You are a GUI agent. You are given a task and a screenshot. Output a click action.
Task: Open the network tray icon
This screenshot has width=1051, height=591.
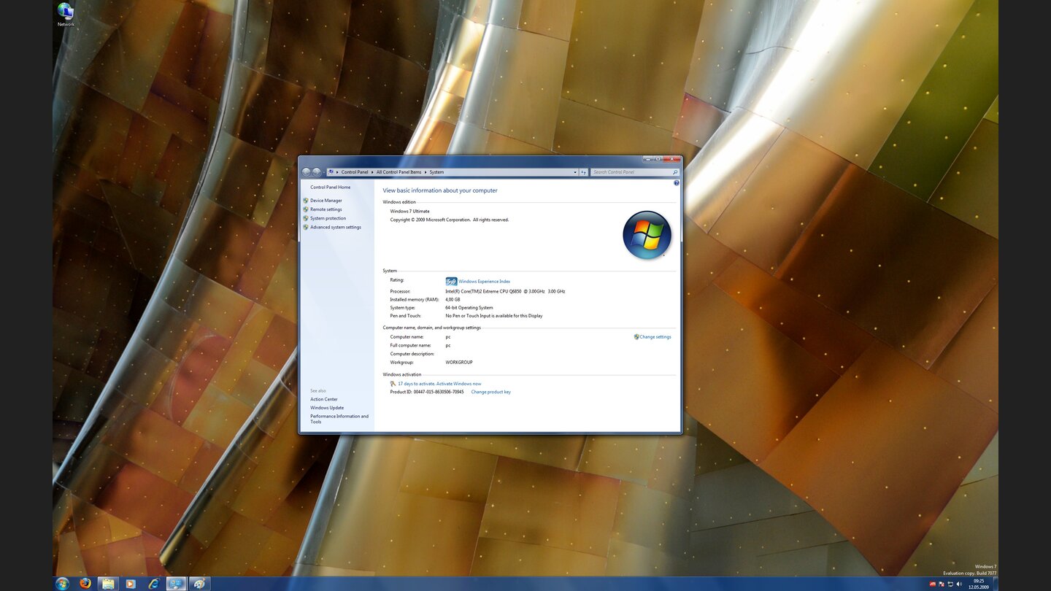(x=950, y=584)
